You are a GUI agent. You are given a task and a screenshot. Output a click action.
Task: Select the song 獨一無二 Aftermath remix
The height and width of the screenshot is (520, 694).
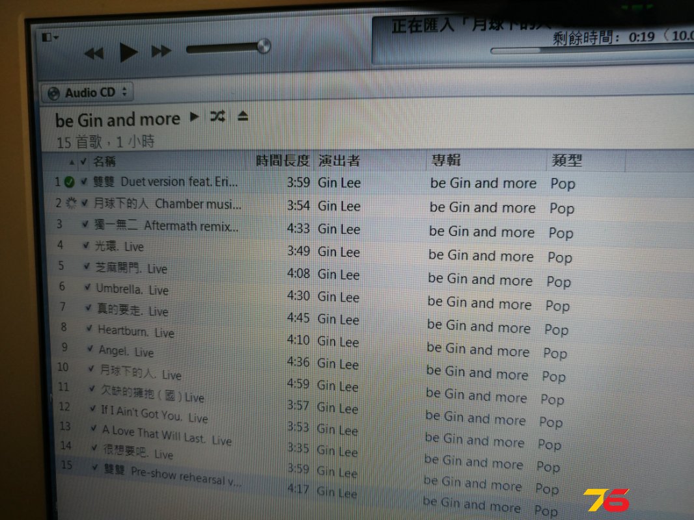(167, 226)
